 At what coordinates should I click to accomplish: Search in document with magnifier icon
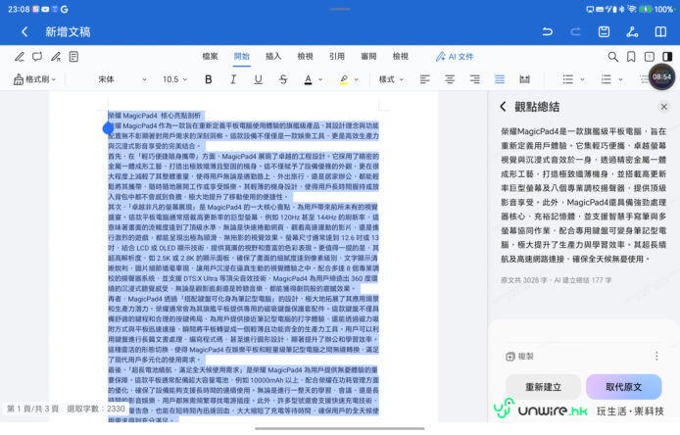[x=612, y=57]
